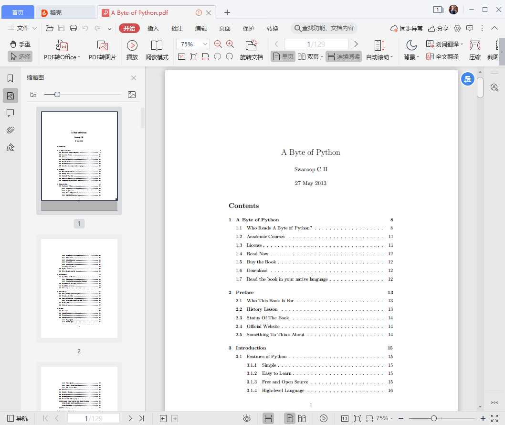The width and height of the screenshot is (505, 425).
Task: Toggle the continuous reading icon in the status bar
Action: (x=268, y=419)
